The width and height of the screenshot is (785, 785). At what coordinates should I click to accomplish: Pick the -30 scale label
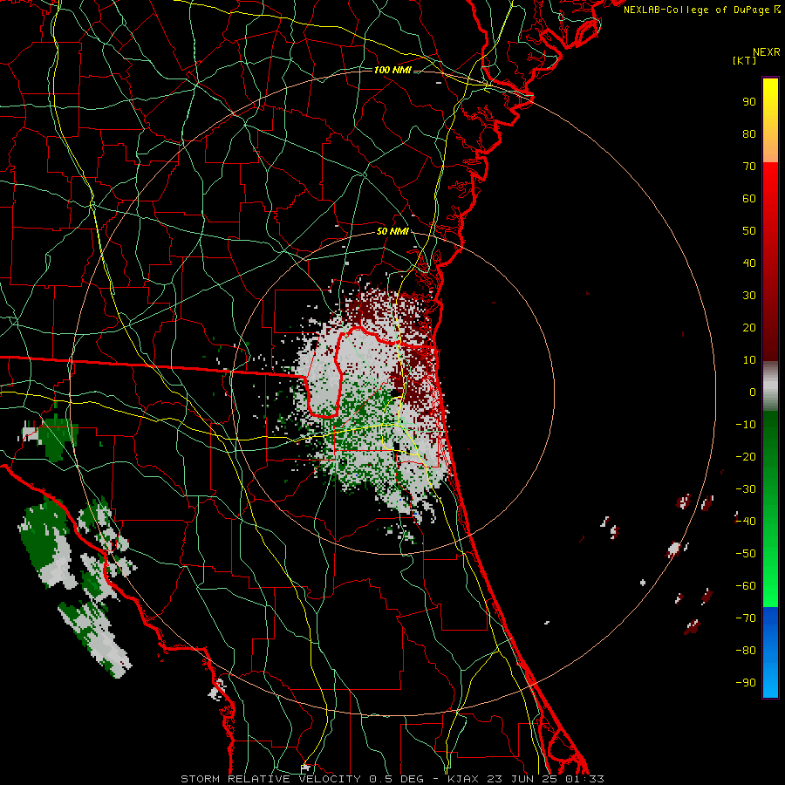[746, 489]
